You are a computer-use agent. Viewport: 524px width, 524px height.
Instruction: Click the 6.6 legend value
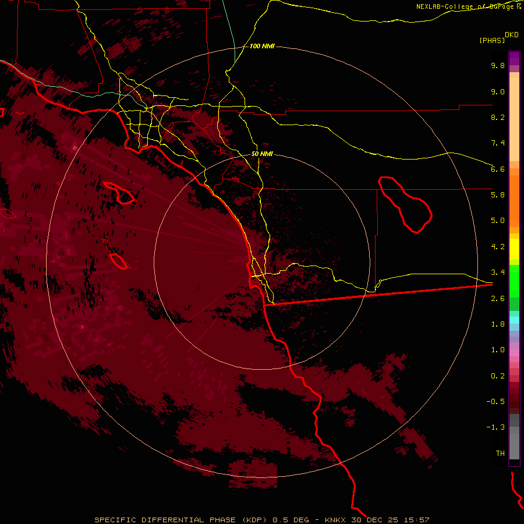pos(498,169)
